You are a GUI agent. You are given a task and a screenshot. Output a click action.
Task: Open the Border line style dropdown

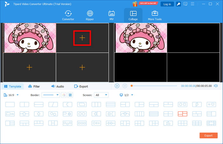pos(51,95)
